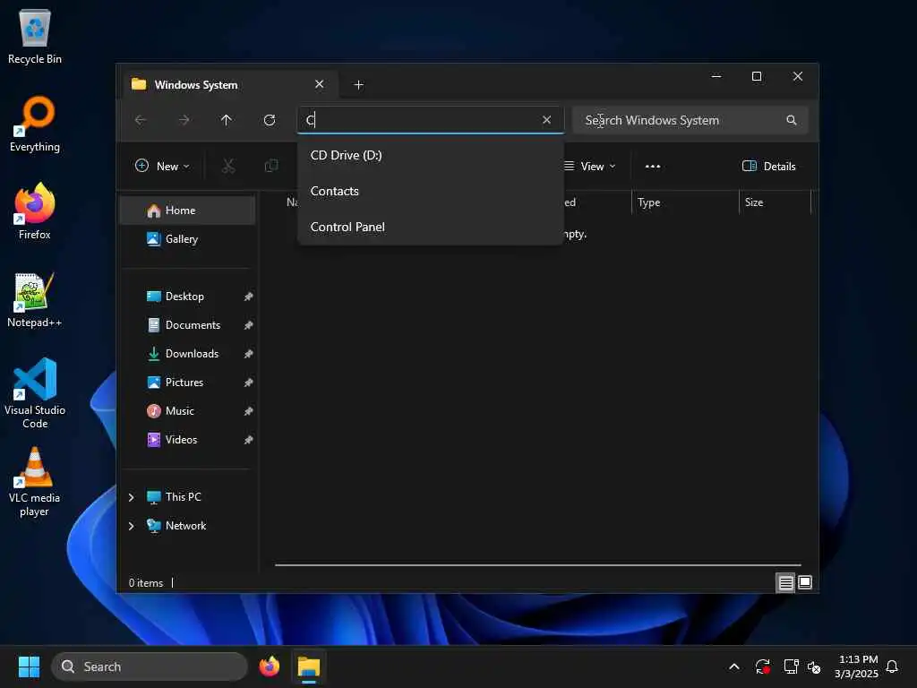Clear the address bar text
Screen dimensions: 917x688
pyautogui.click(x=546, y=120)
